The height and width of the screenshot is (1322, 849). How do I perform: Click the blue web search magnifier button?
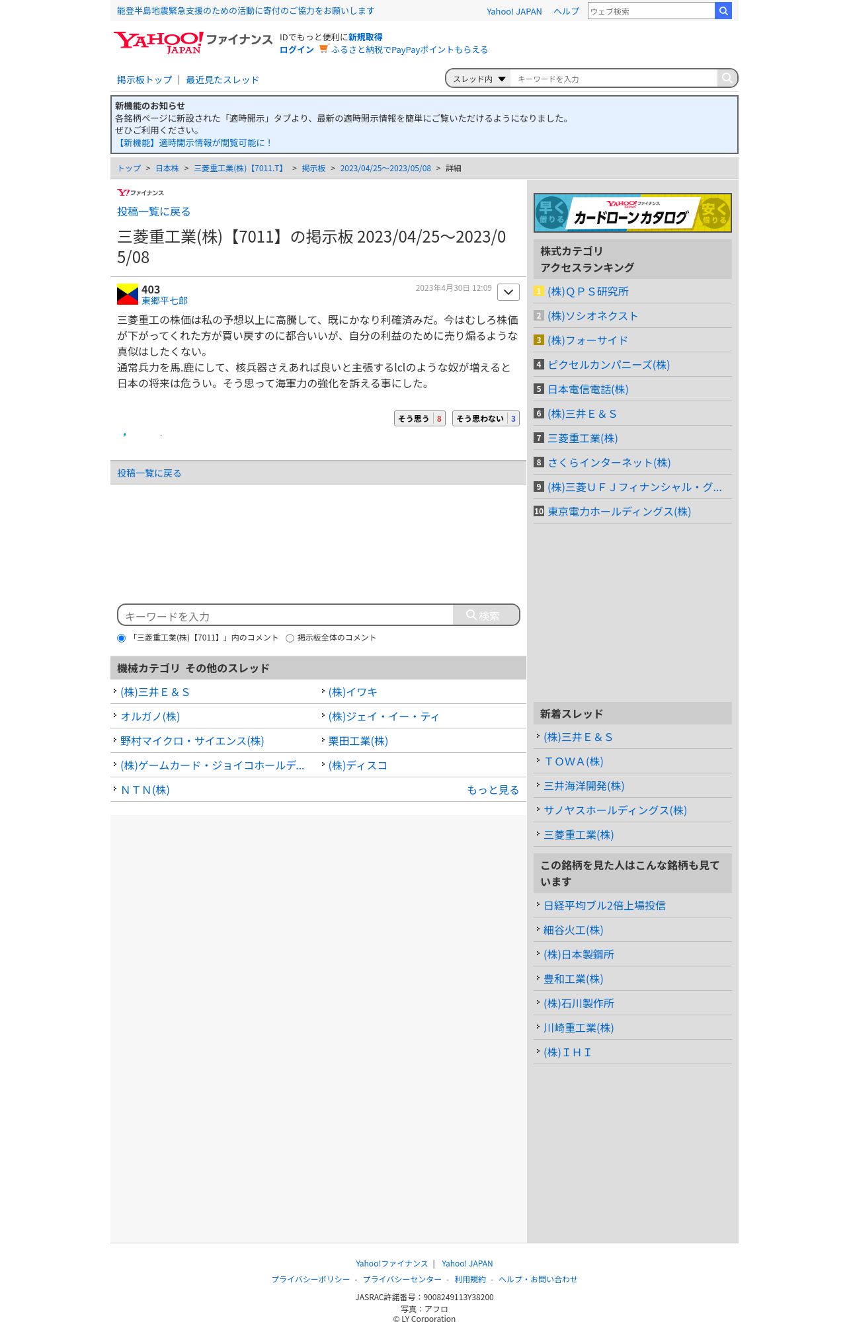click(x=723, y=11)
